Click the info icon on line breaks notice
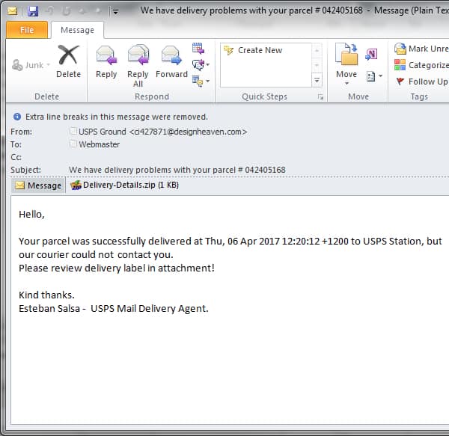This screenshot has height=436, width=449. coord(17,117)
